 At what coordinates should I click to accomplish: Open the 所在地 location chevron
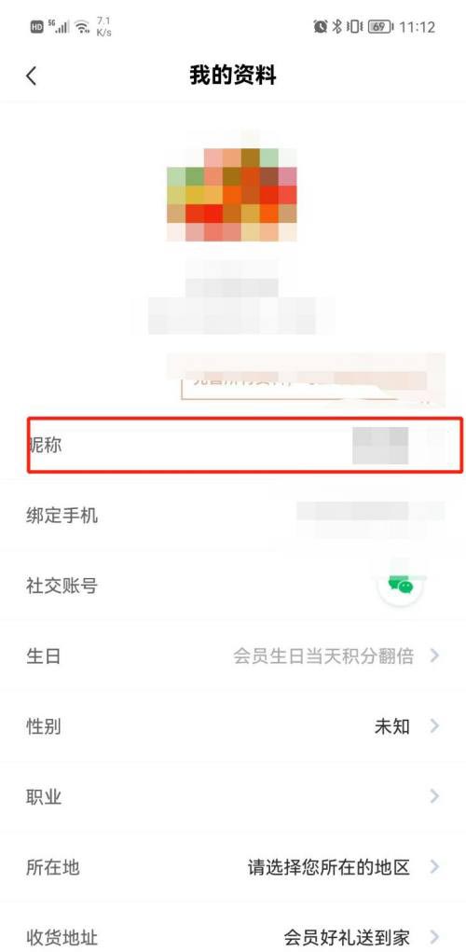433,866
